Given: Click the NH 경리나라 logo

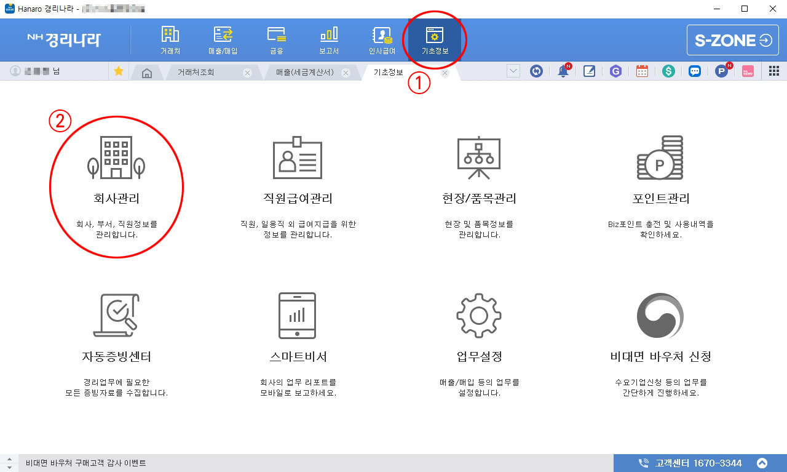Looking at the screenshot, I should pos(64,40).
